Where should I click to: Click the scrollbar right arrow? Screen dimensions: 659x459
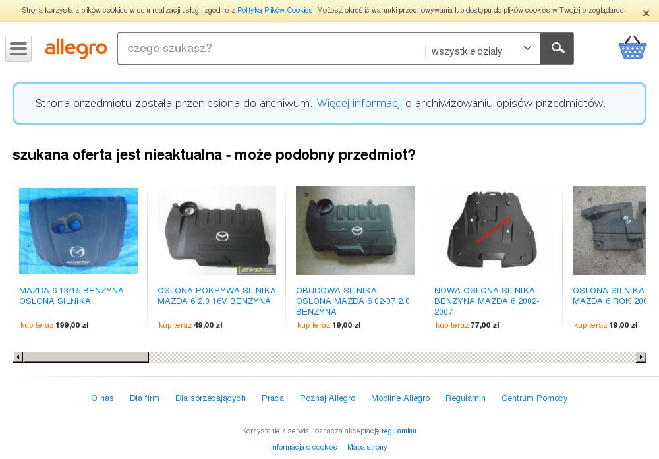641,357
